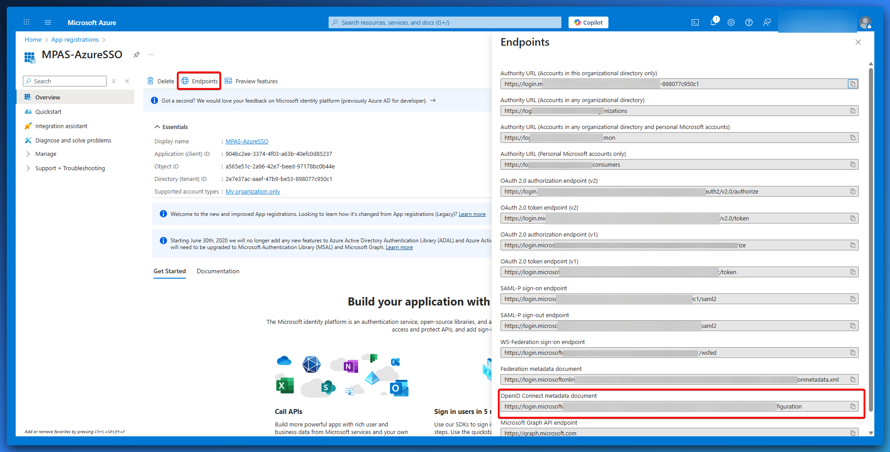Copy OAuth 2.0 authorization endpoint (v1)

(x=853, y=245)
